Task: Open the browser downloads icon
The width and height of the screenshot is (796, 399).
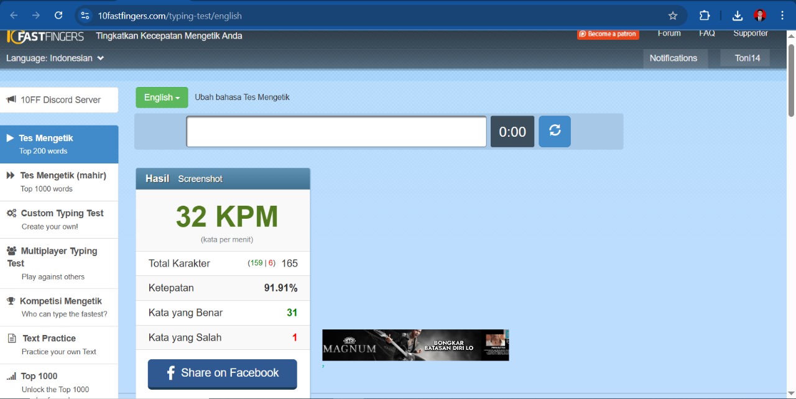Action: 738,16
